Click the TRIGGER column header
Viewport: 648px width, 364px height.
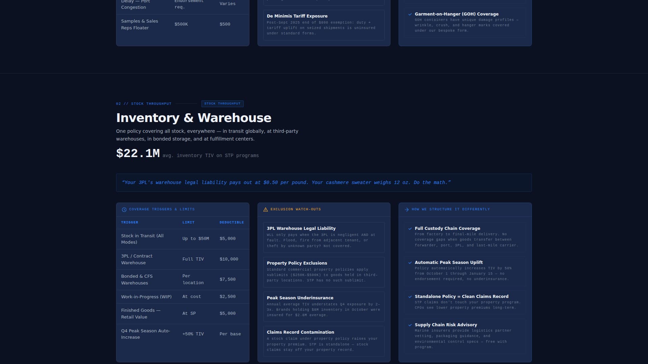pyautogui.click(x=130, y=222)
